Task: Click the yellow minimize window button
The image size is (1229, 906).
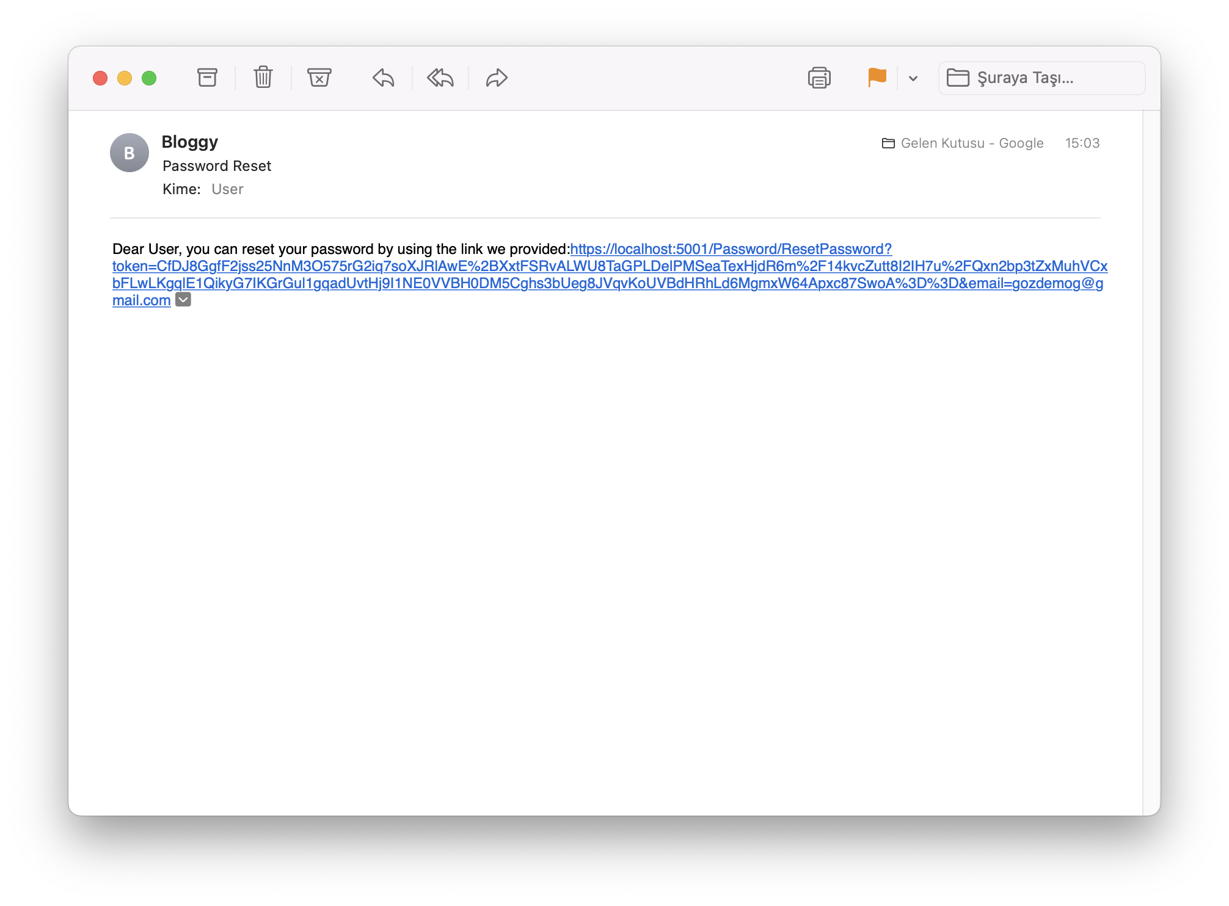Action: click(125, 78)
